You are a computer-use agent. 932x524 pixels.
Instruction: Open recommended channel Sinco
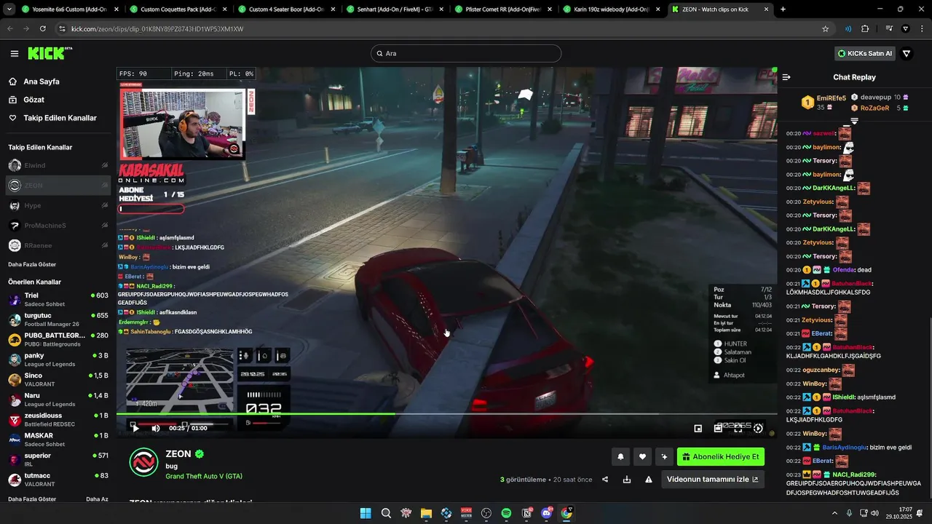(x=58, y=379)
